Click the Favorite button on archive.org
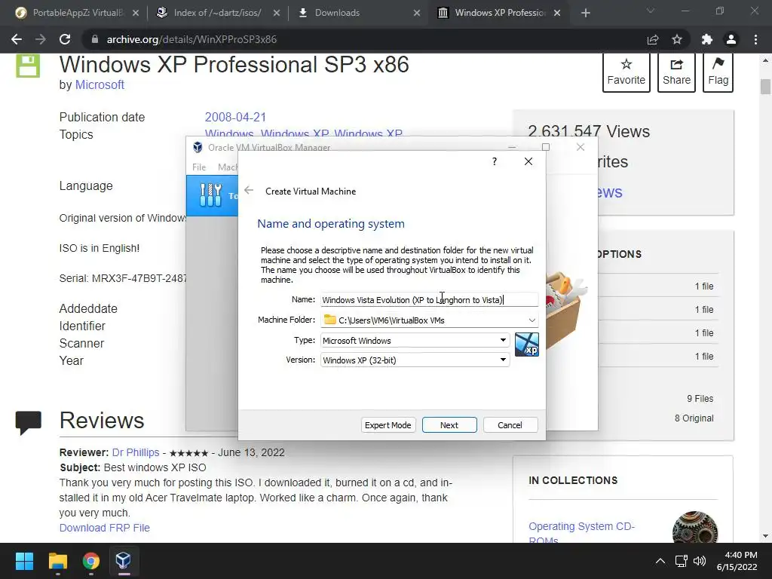The height and width of the screenshot is (579, 772). [x=626, y=72]
